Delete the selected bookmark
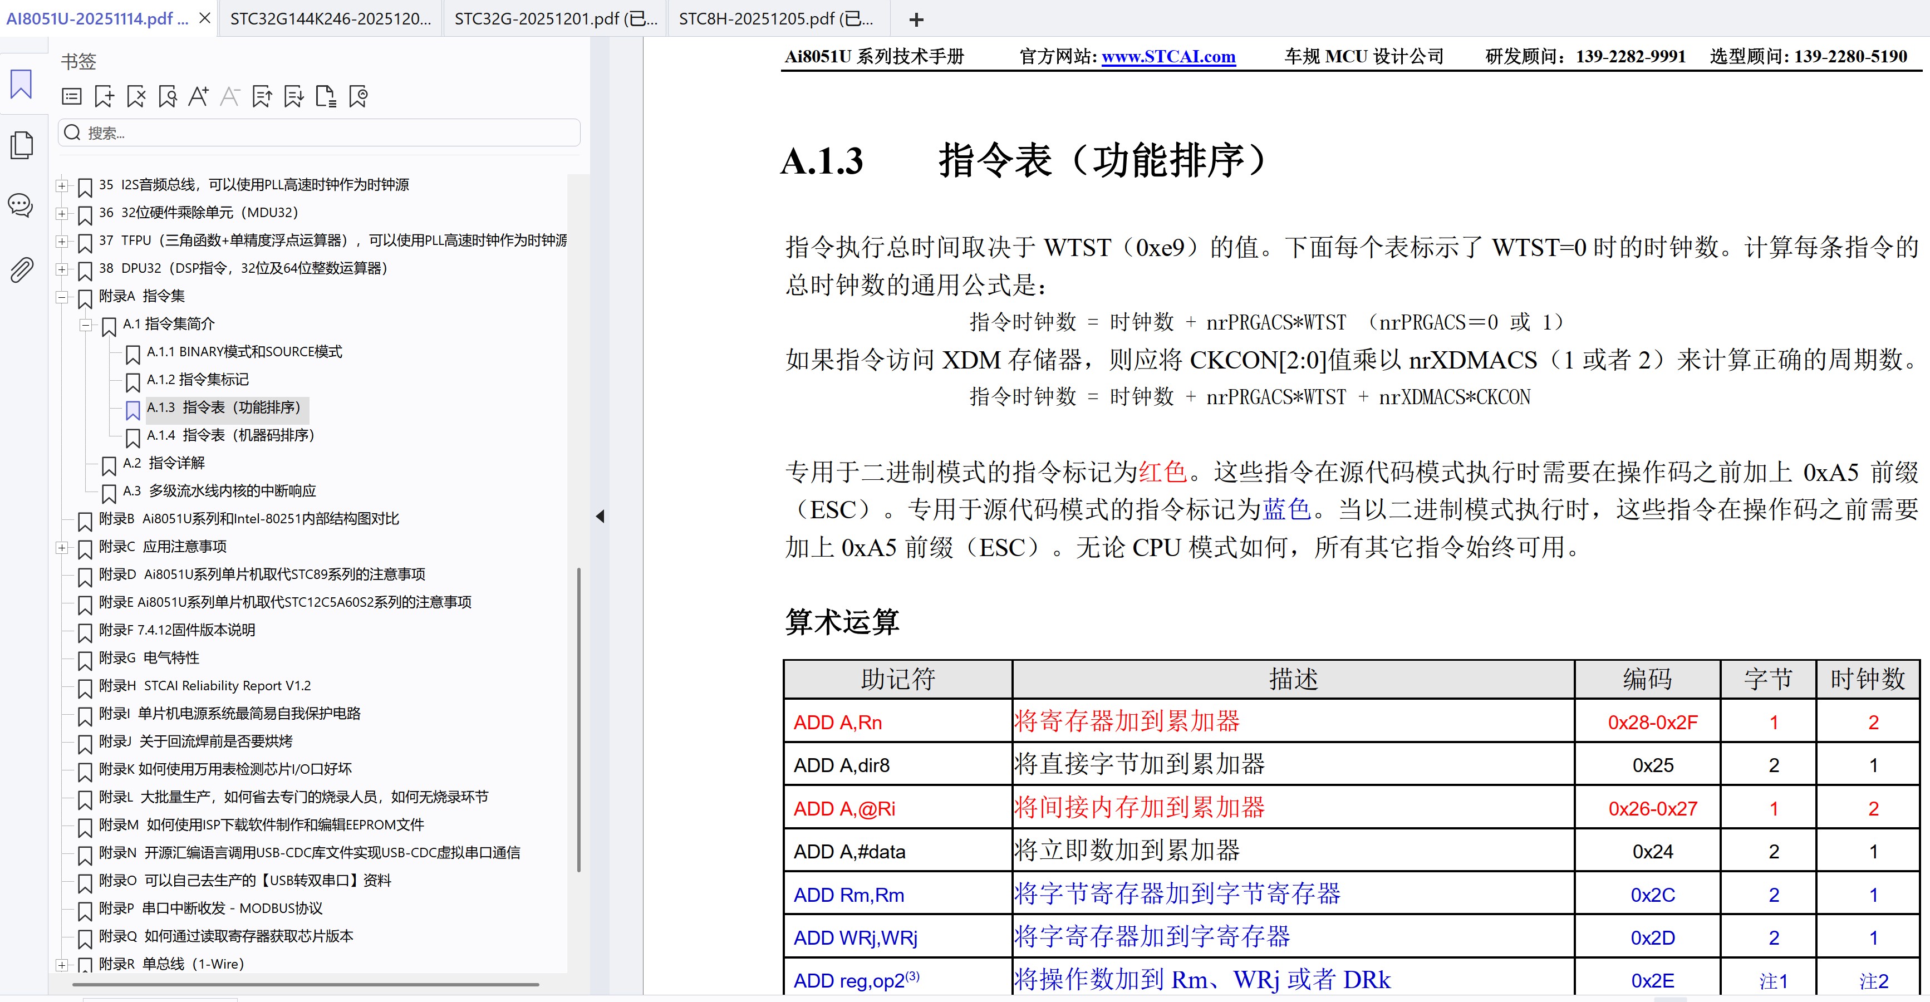Image resolution: width=1930 pixels, height=1002 pixels. click(136, 96)
